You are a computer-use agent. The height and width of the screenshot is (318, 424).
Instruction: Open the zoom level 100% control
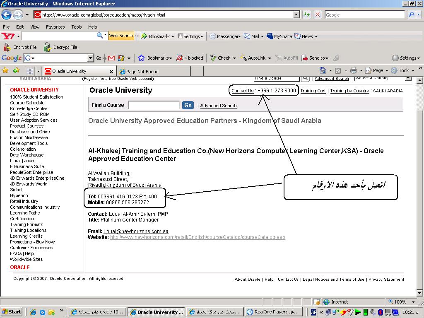(400, 302)
